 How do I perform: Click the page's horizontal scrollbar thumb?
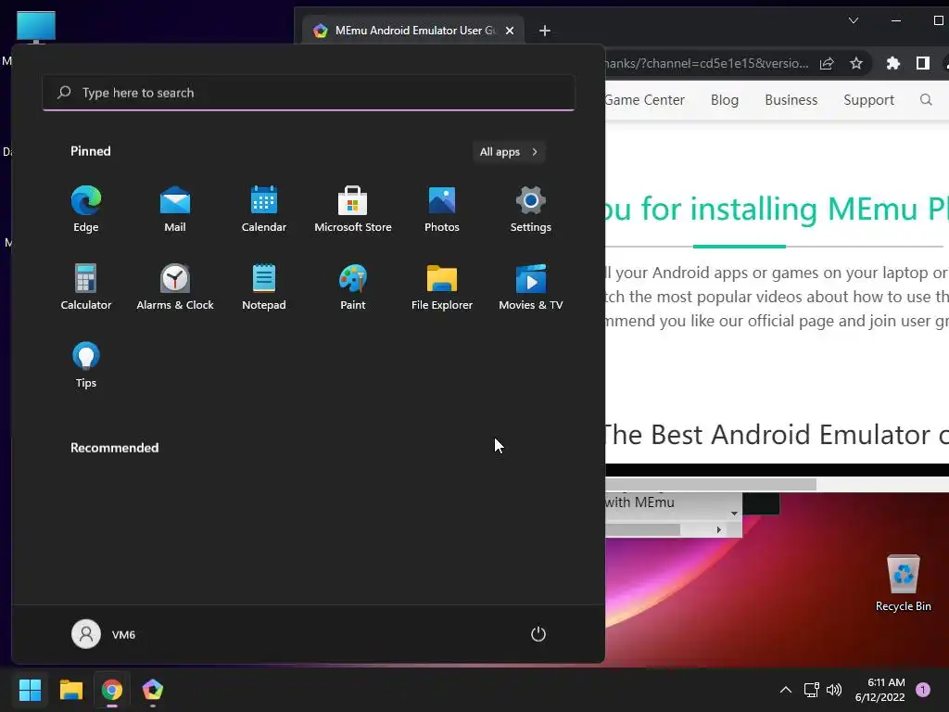click(x=711, y=484)
